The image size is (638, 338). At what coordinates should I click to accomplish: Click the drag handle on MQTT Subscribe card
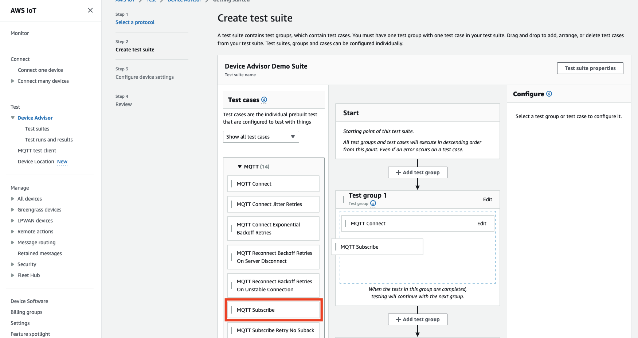(232, 310)
